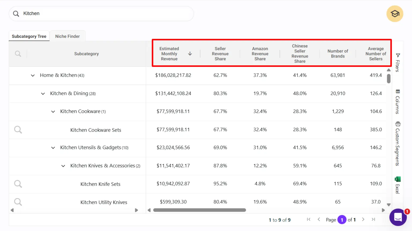Go to the last page using pagination
The height and width of the screenshot is (231, 412).
(x=373, y=219)
